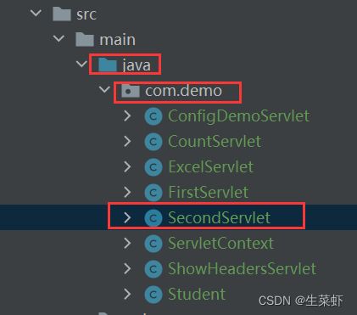Viewport: 357px width, 315px height.
Task: Click the src folder icon
Action: 62,14
